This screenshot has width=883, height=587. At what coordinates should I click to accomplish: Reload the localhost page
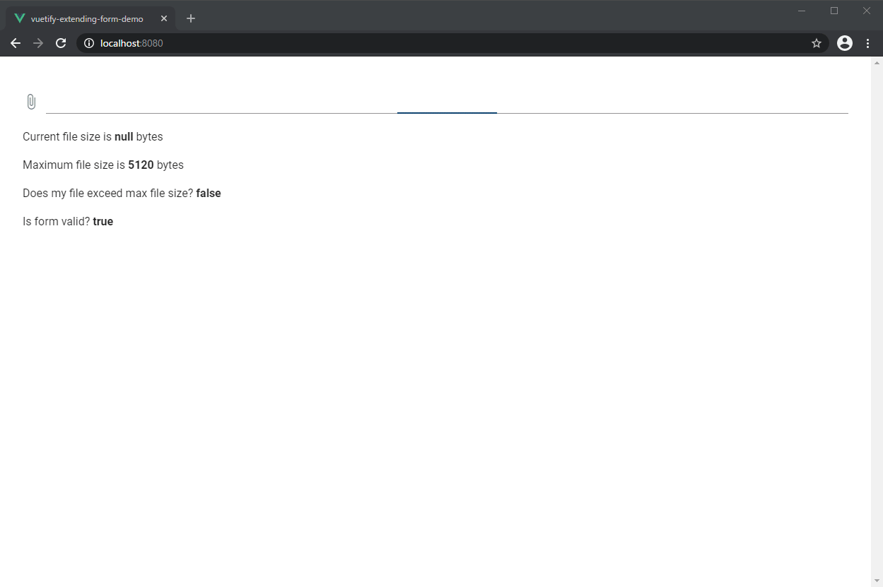61,43
